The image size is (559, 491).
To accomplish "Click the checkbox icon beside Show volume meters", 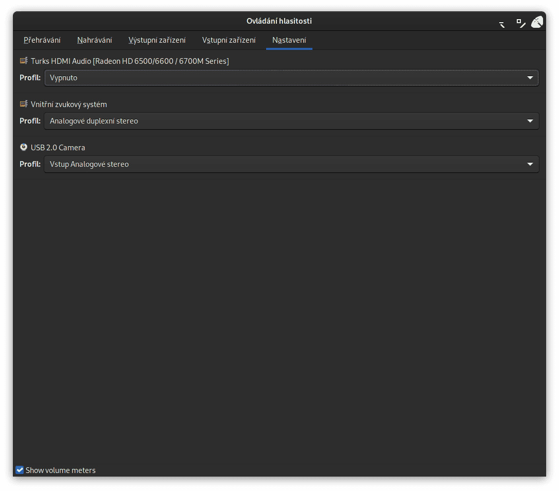I will point(19,469).
